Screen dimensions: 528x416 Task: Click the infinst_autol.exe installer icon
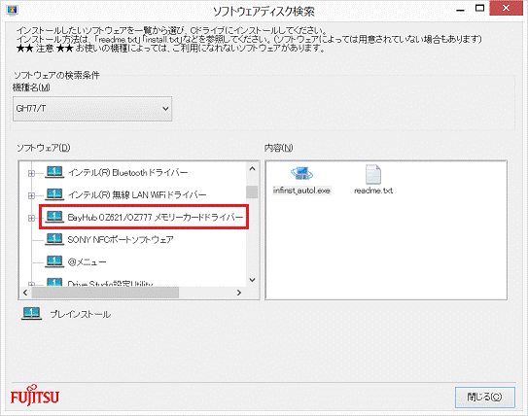pos(301,173)
